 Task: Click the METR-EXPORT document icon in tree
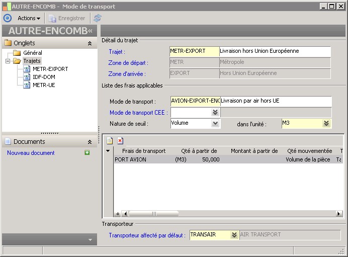pyautogui.click(x=27, y=69)
